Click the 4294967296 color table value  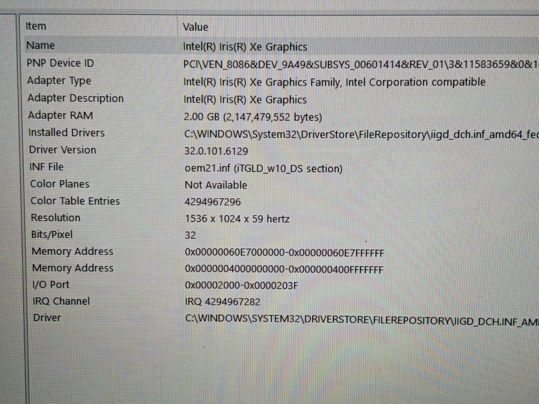tap(213, 202)
